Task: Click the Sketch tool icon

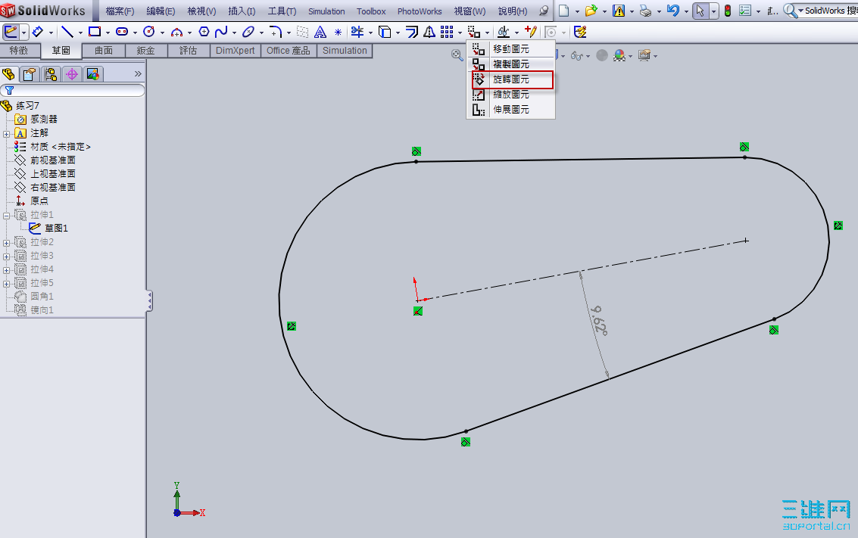Action: tap(11, 33)
